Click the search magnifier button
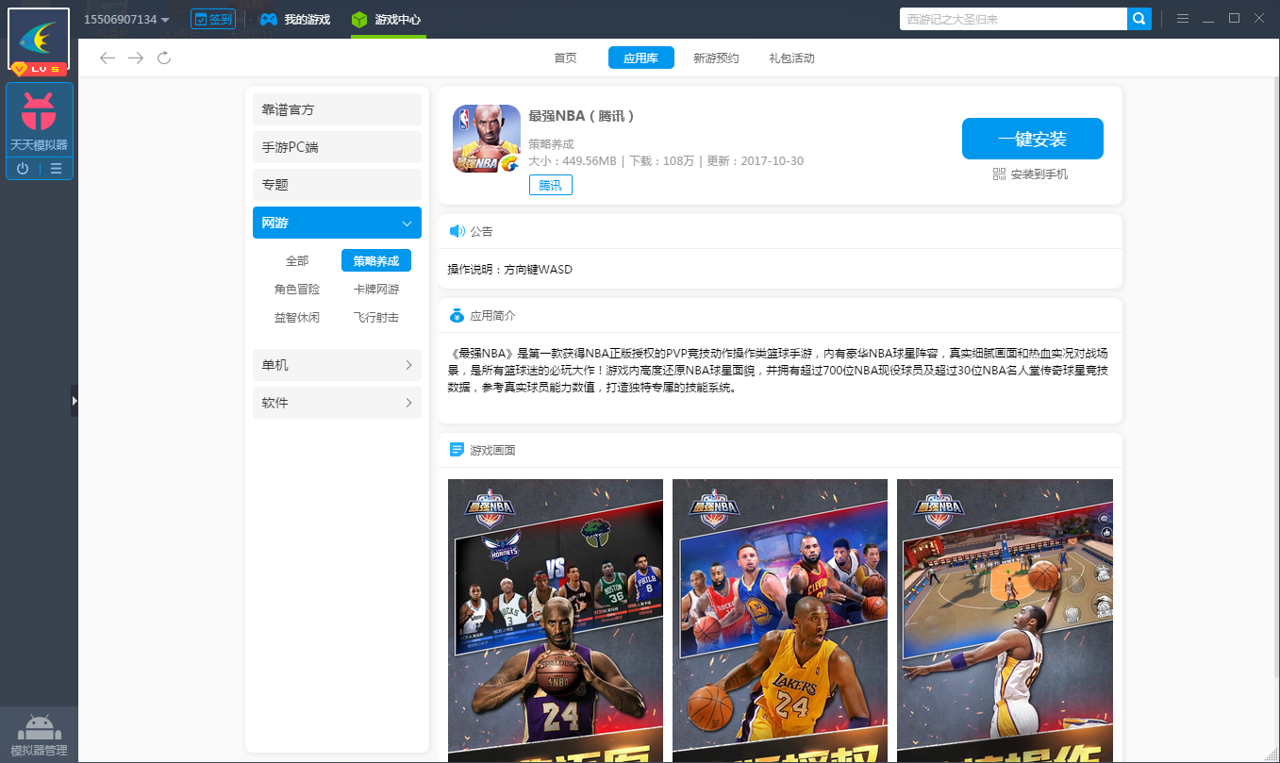1280x763 pixels. point(1139,19)
